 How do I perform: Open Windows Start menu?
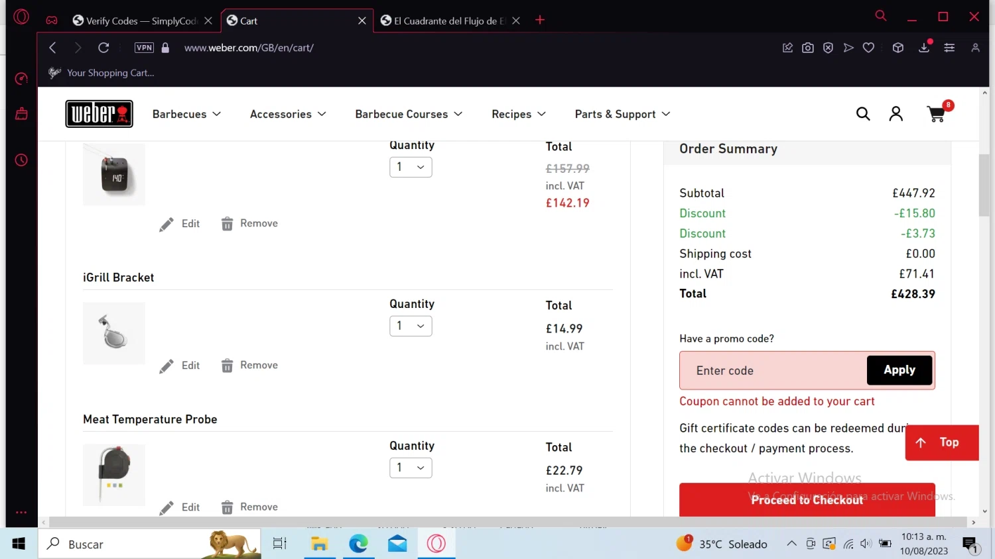click(x=19, y=544)
